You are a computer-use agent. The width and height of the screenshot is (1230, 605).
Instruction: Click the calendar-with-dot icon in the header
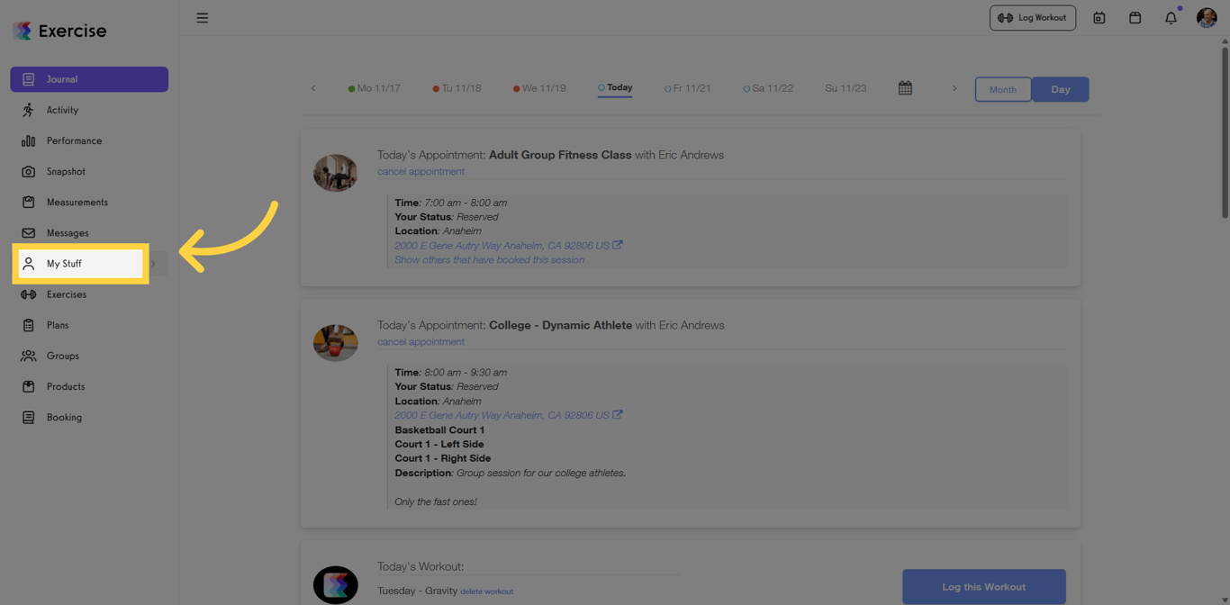click(x=1099, y=18)
